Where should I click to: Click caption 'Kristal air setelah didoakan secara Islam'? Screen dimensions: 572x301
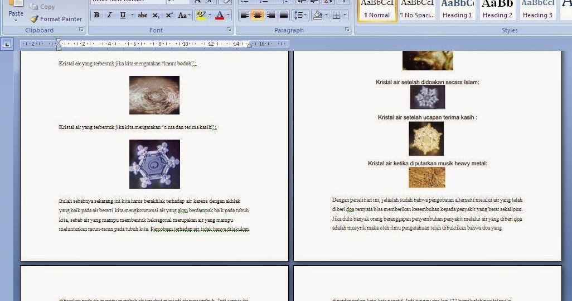[428, 82]
